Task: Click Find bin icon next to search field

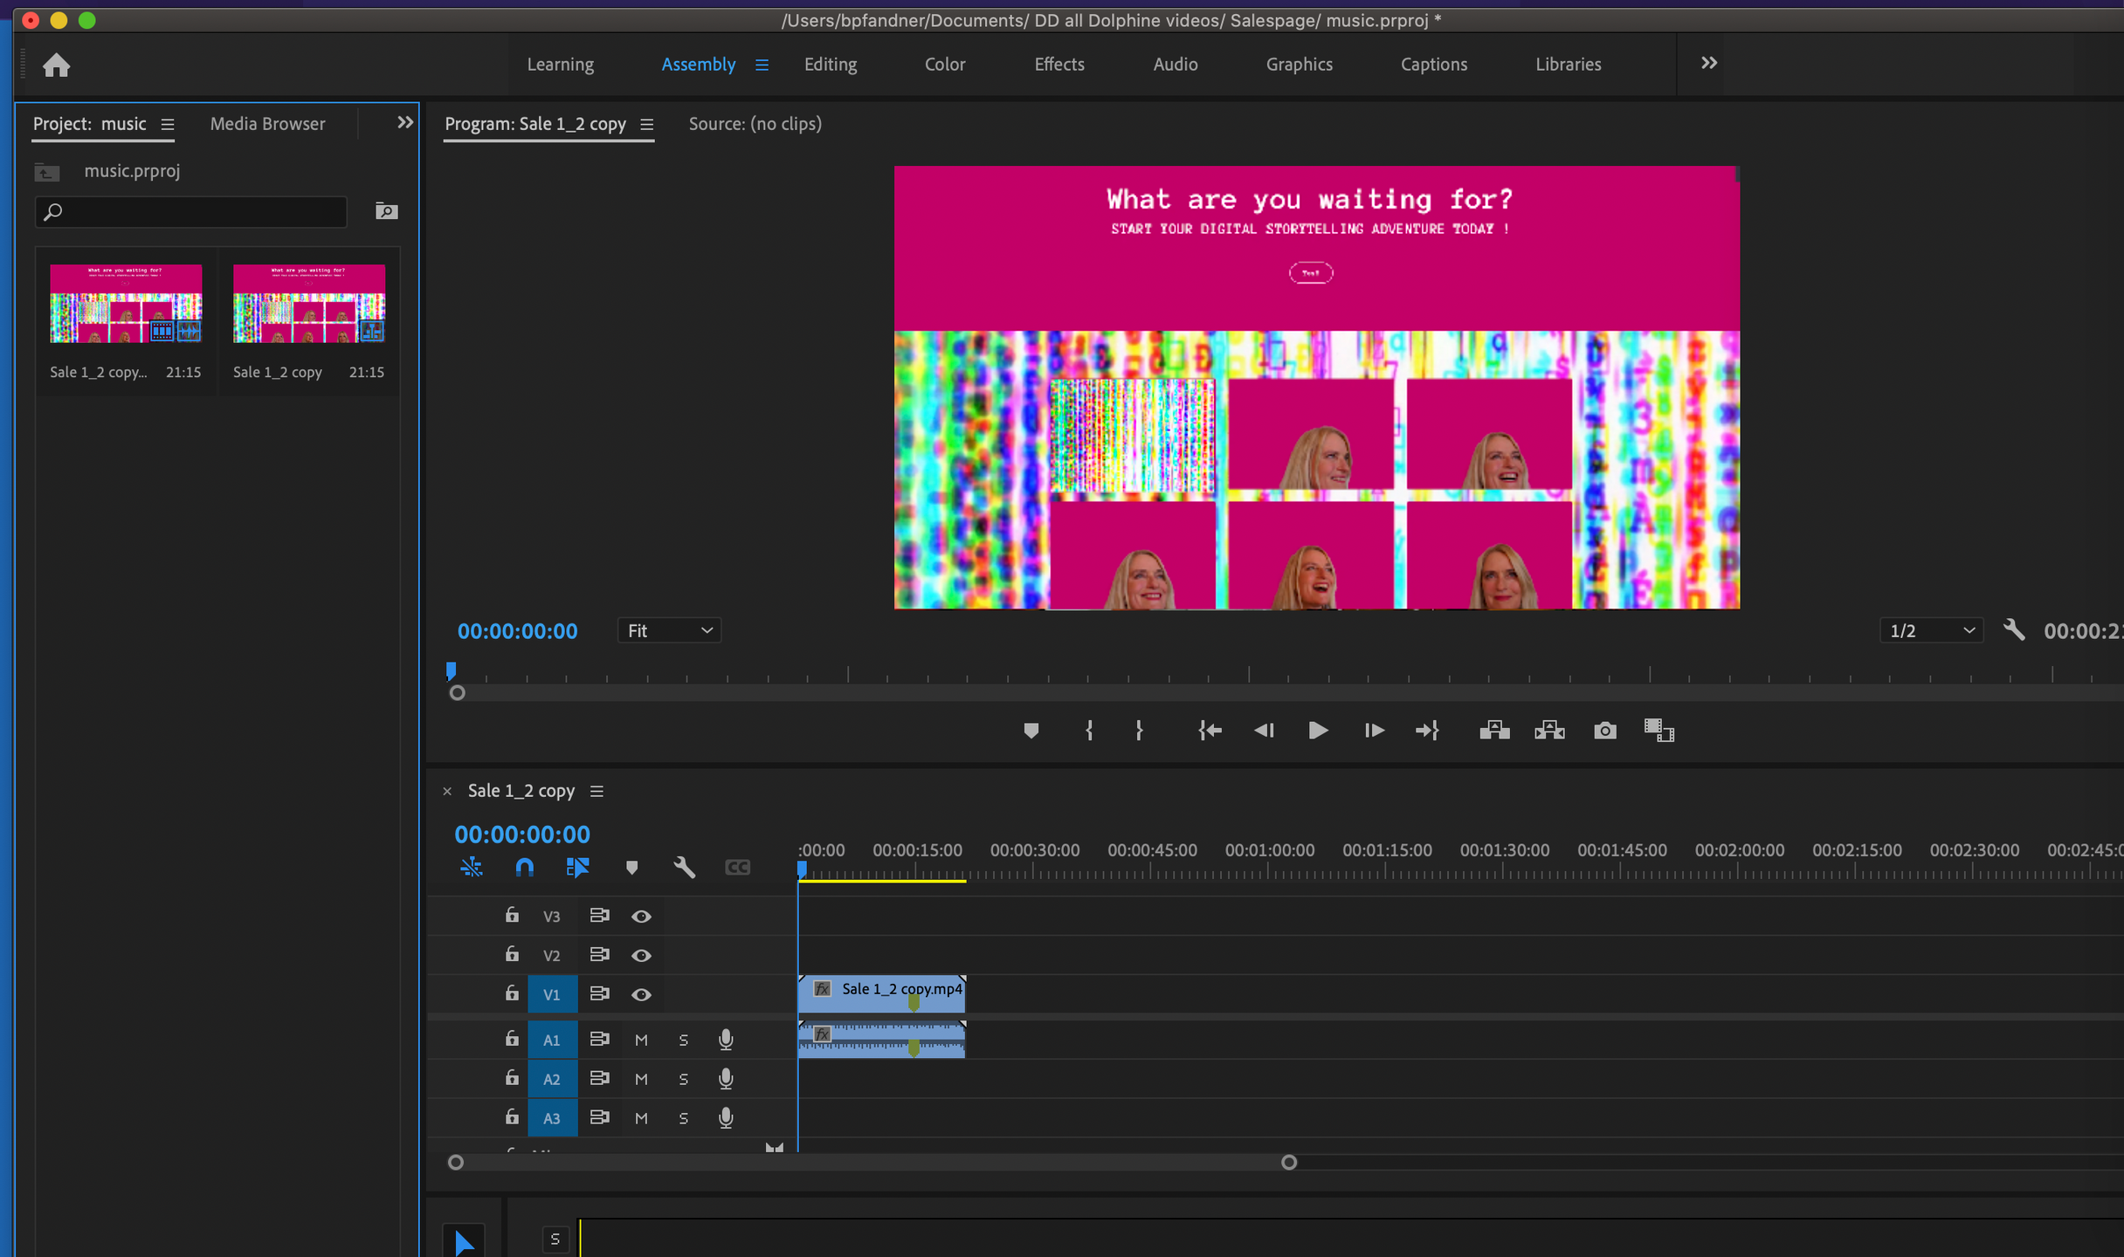Action: tap(386, 211)
